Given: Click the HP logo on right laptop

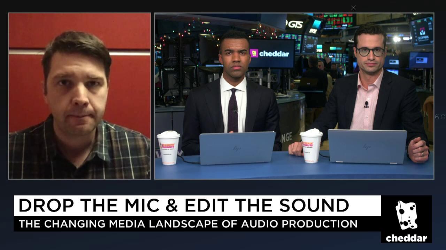Looking at the screenshot, I should (x=367, y=147).
